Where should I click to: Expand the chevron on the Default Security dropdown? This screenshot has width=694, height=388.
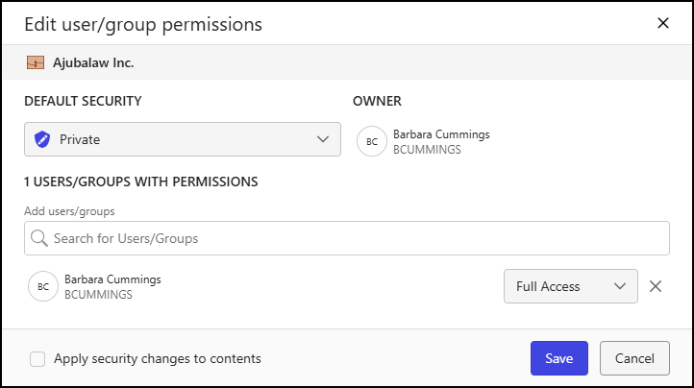323,139
